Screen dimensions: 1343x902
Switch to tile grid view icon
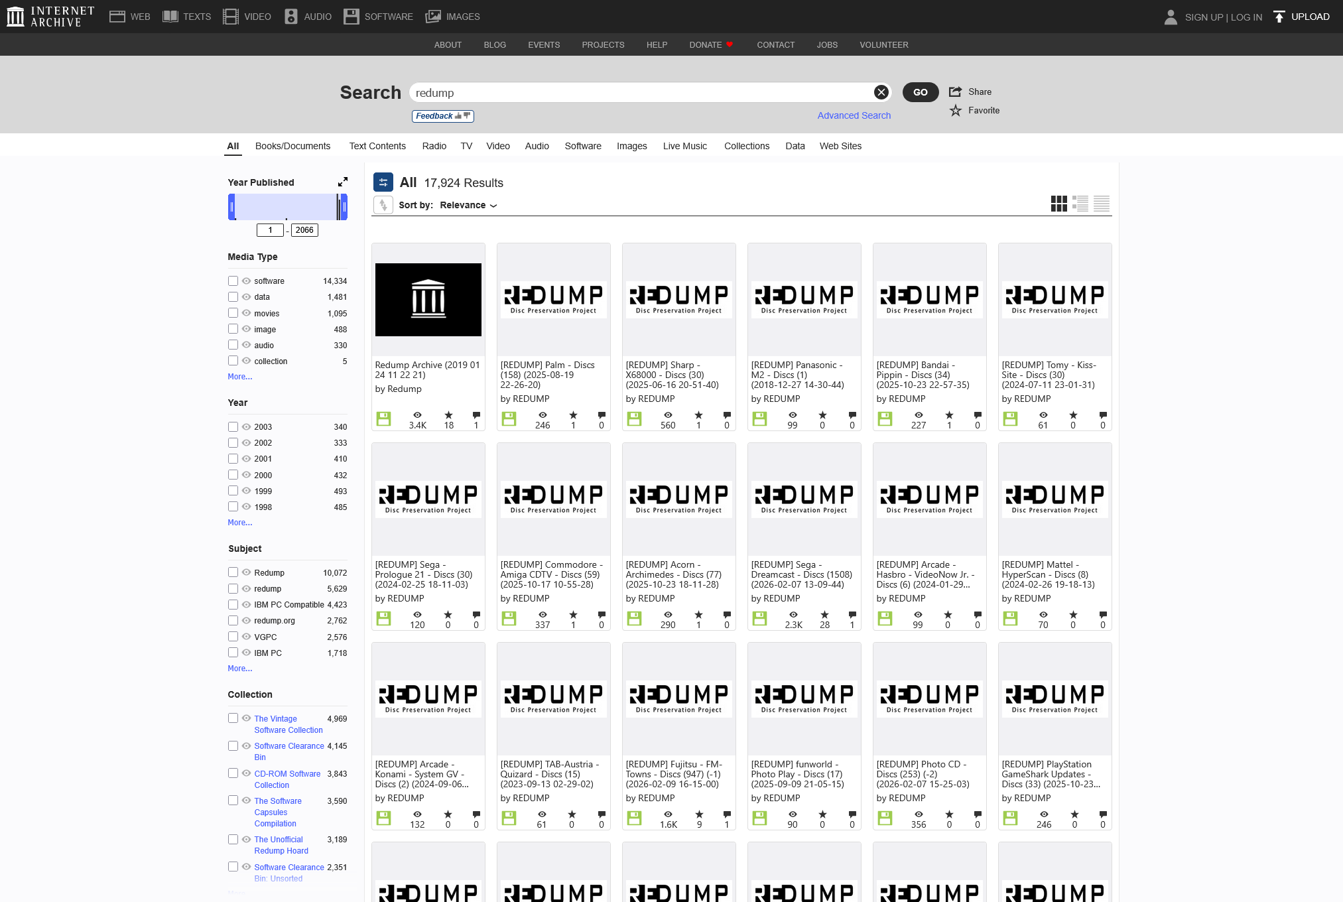pos(1058,204)
